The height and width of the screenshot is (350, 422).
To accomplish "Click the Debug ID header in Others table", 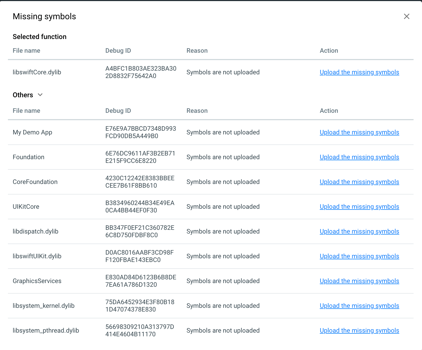I will (x=118, y=111).
